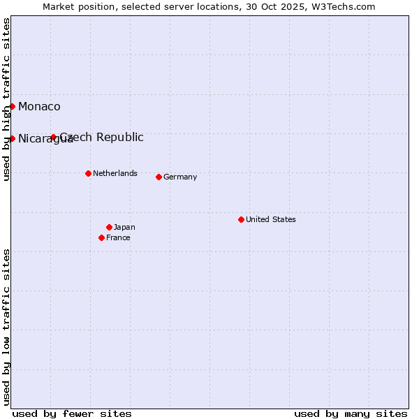The image size is (419, 419).
Task: Click the chart title mentioning W3Techs.com
Action: [x=209, y=6]
